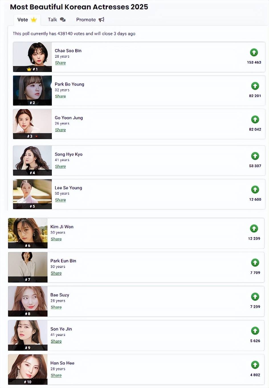Upvote Song Hye Kyo
Viewport: 269px width, 388px height.
point(255,156)
